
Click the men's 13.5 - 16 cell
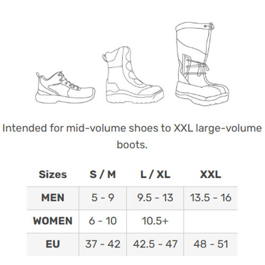coord(210,198)
